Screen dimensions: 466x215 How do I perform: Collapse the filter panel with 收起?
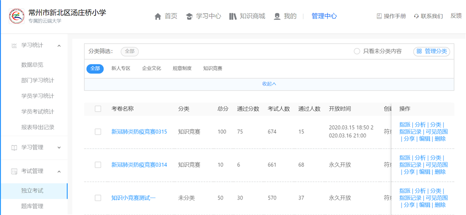(269, 84)
